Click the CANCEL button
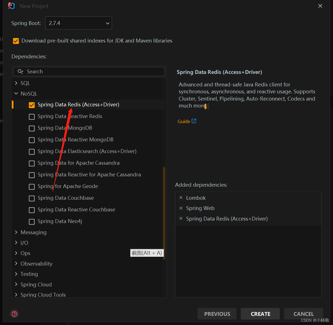Screen dimensions: 333x325 tap(304, 314)
